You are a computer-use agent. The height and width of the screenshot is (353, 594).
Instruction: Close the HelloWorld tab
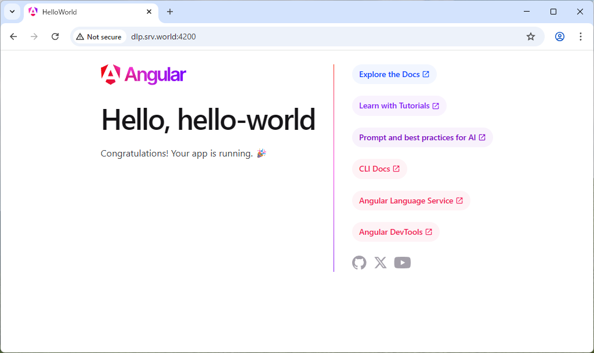pyautogui.click(x=149, y=12)
